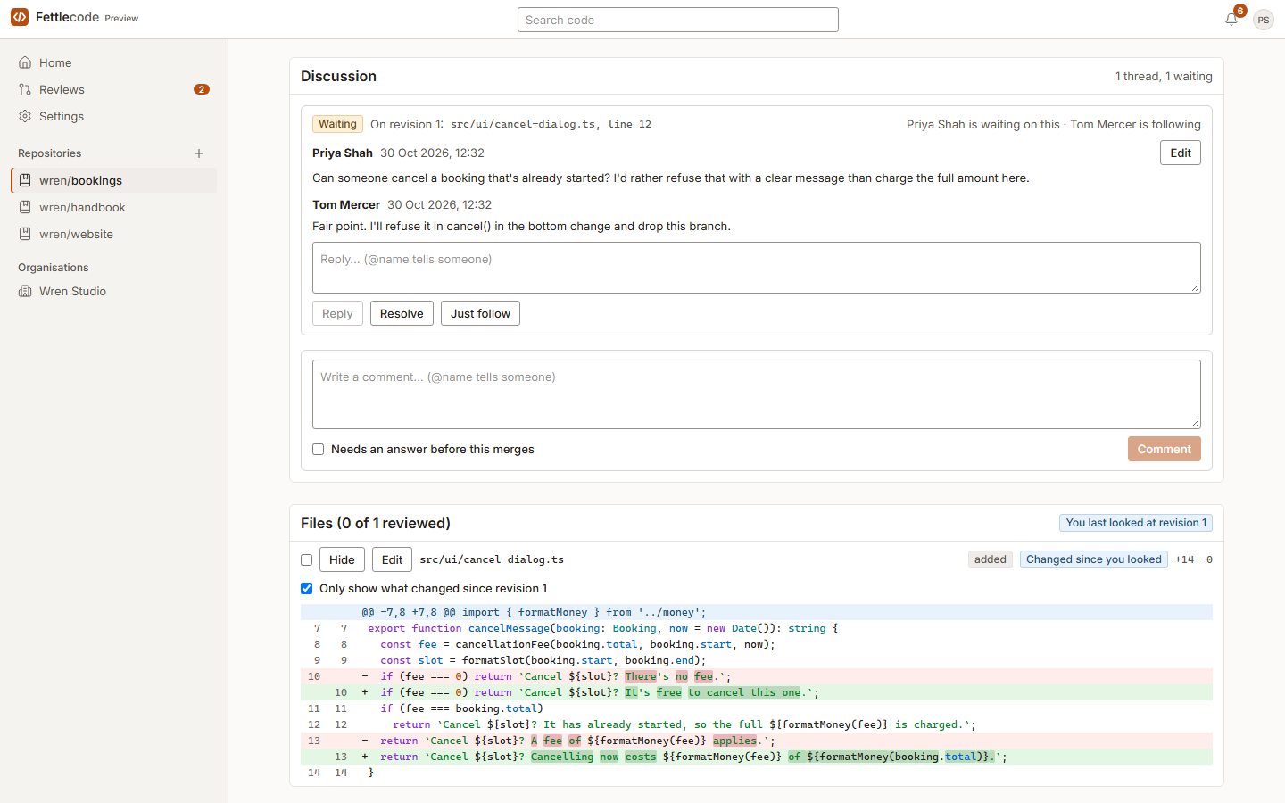Edit Priya Shah's thread comment

click(1181, 153)
